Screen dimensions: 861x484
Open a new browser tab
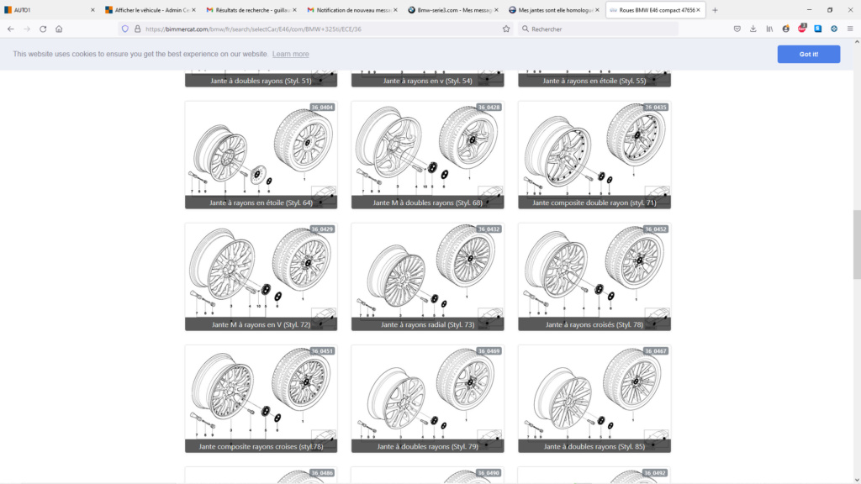pyautogui.click(x=715, y=10)
